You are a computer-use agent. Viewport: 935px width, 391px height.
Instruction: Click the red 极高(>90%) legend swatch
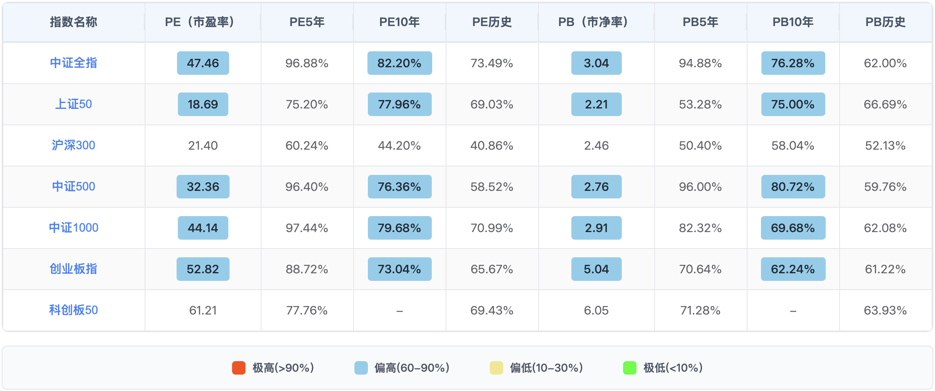(x=239, y=368)
